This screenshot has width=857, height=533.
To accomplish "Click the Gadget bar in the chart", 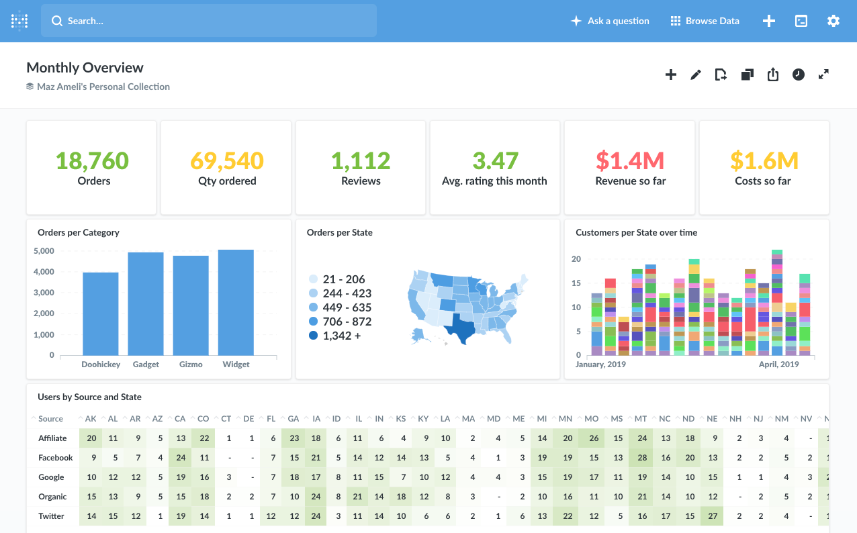I will click(x=146, y=303).
